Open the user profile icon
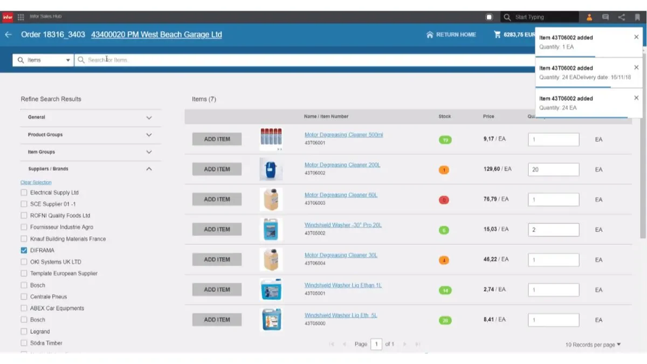 tap(589, 17)
